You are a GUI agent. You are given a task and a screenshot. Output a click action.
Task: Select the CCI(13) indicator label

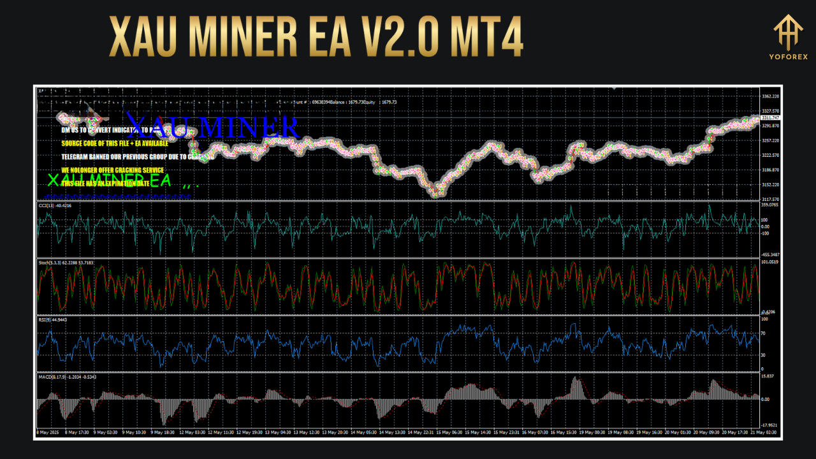click(54, 206)
